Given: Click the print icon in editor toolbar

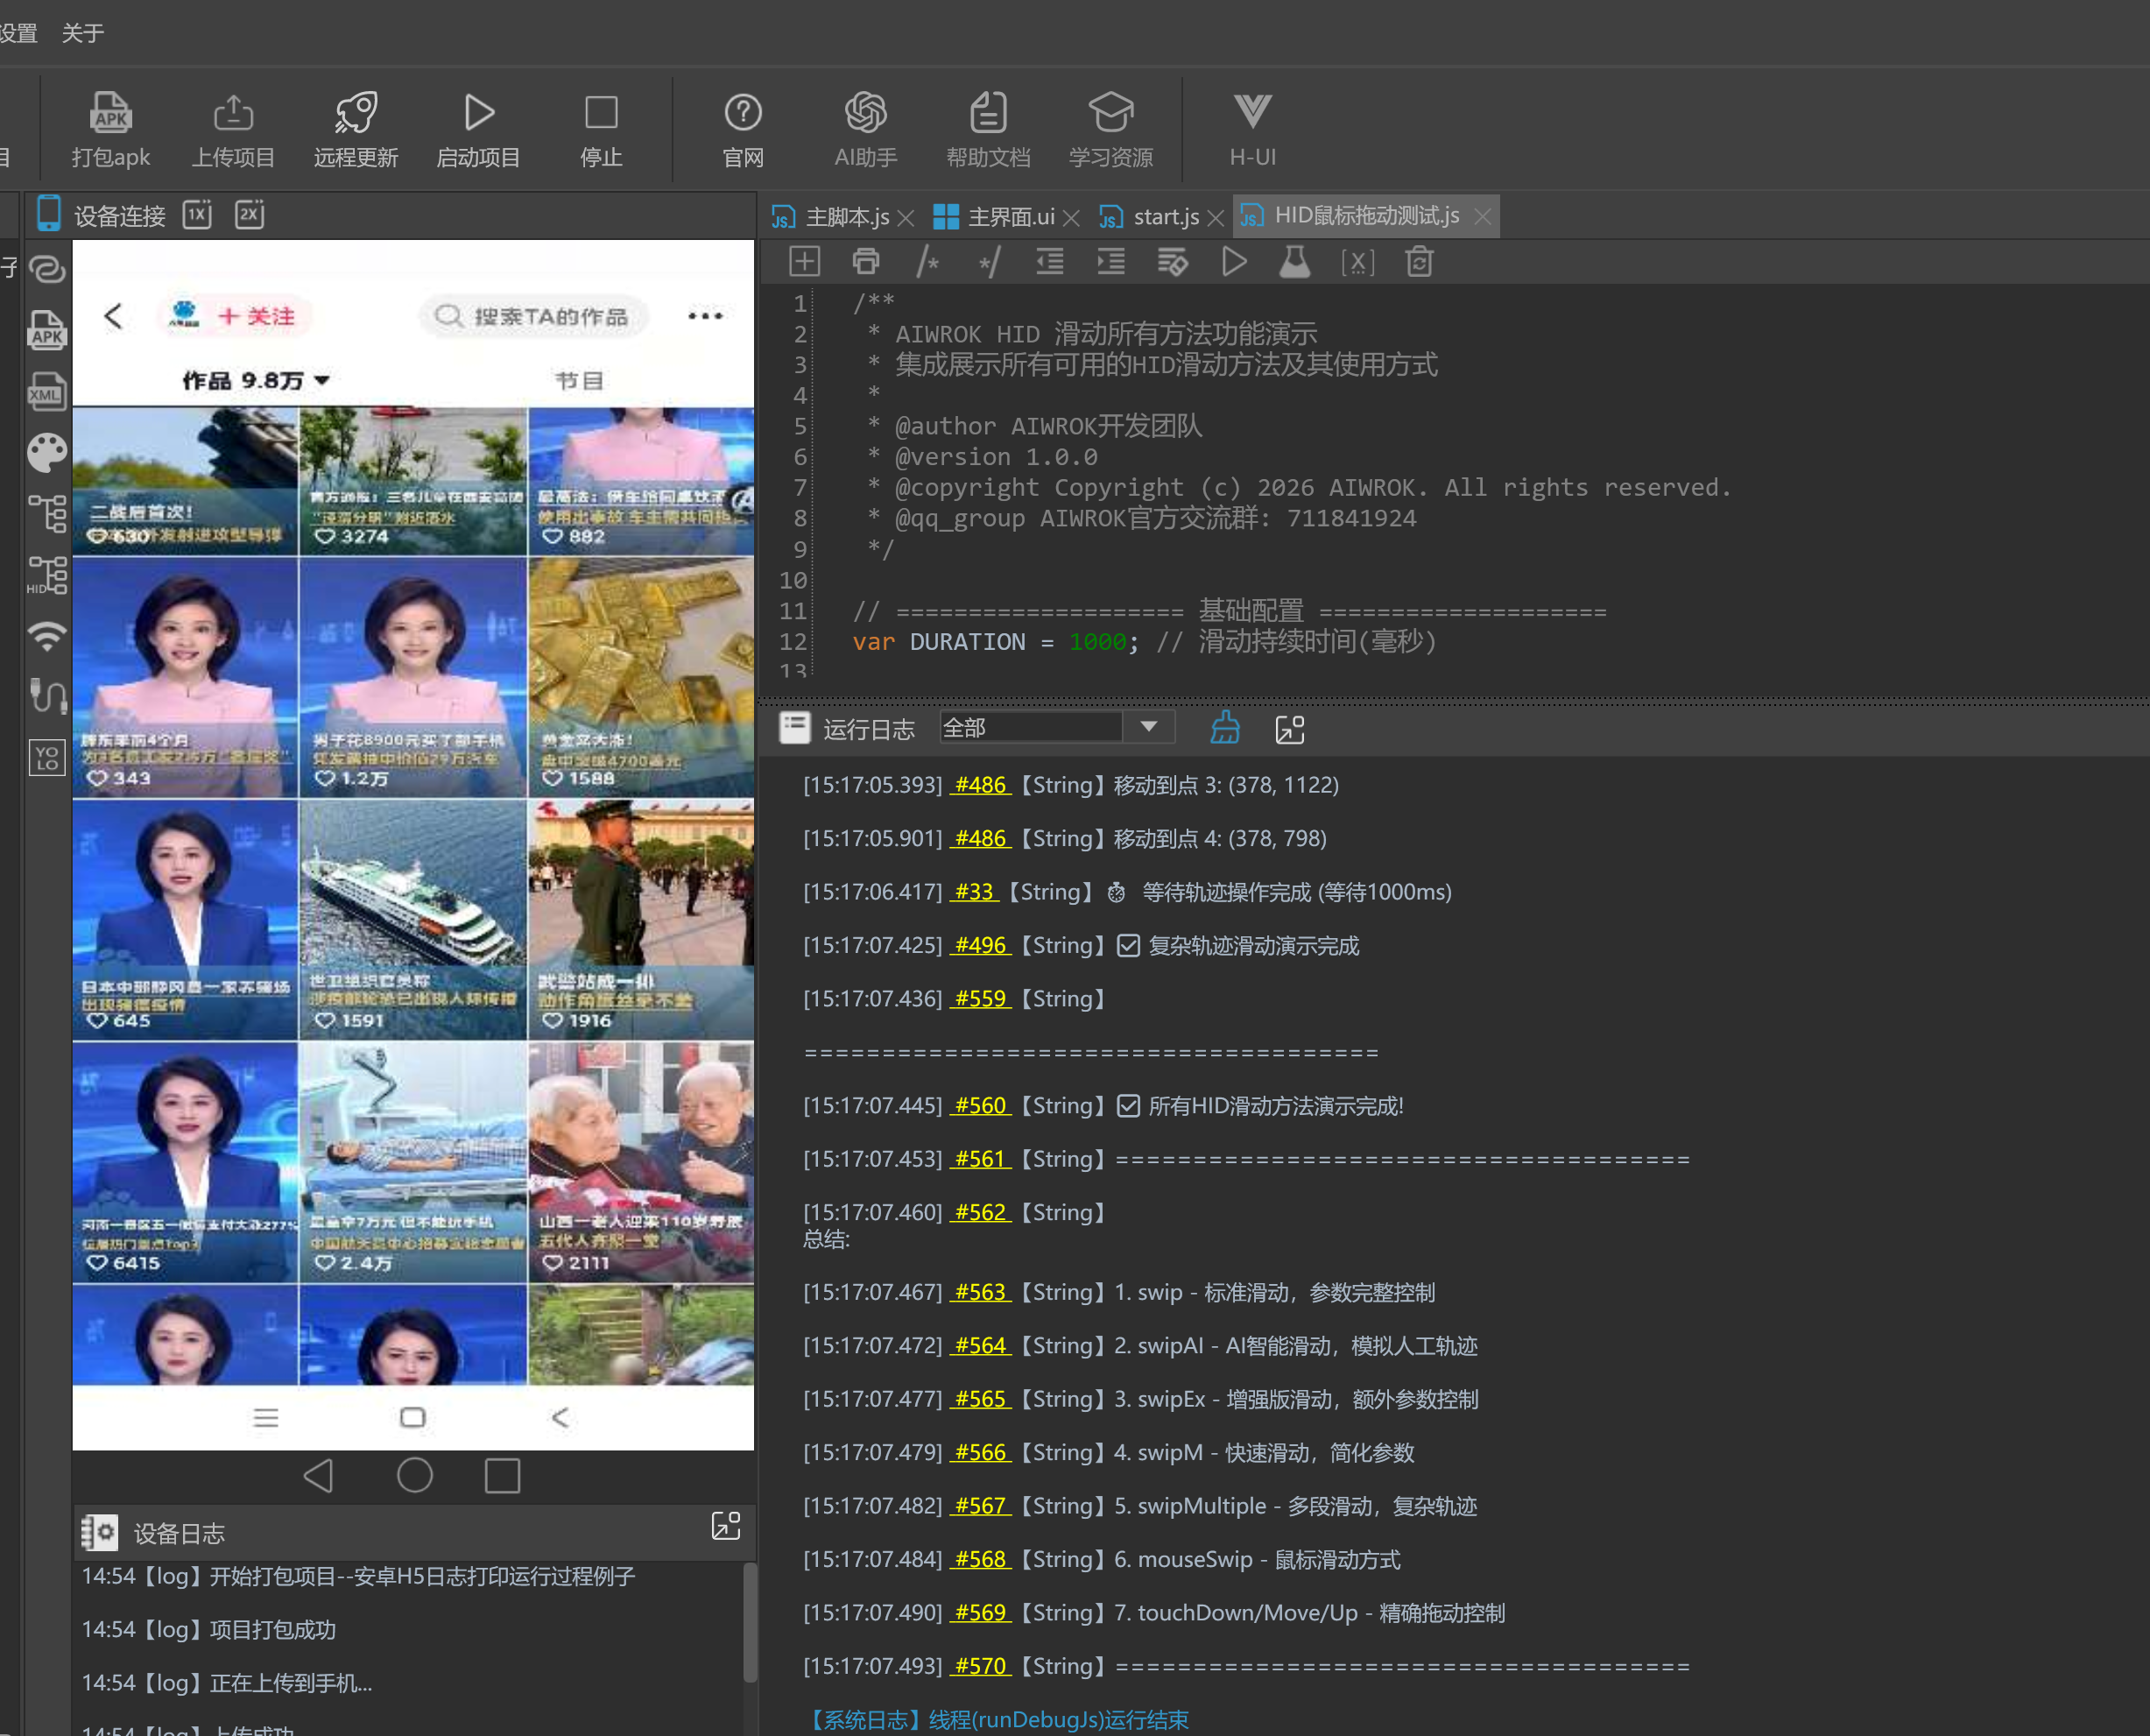Looking at the screenshot, I should tap(866, 262).
